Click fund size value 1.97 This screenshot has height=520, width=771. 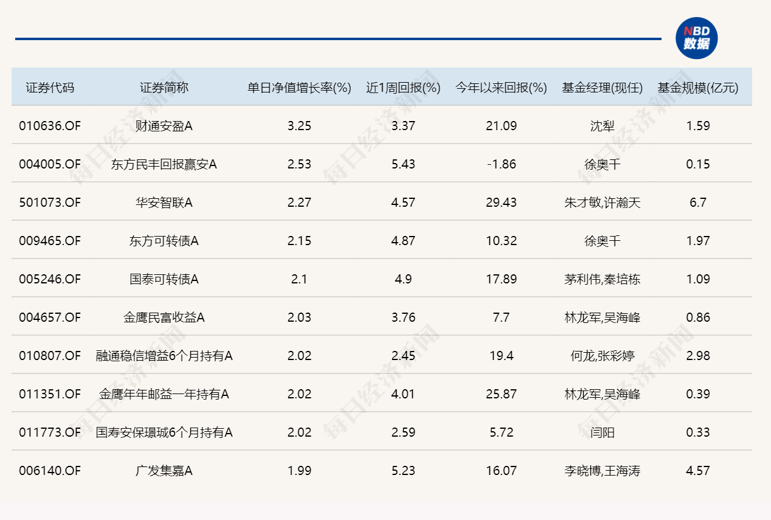coord(698,241)
